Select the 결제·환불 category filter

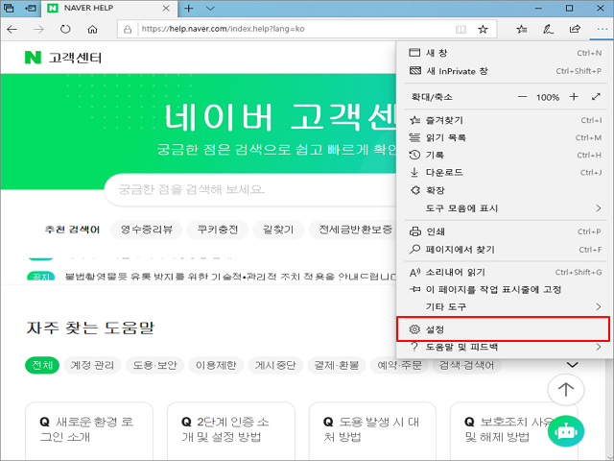[x=337, y=365]
